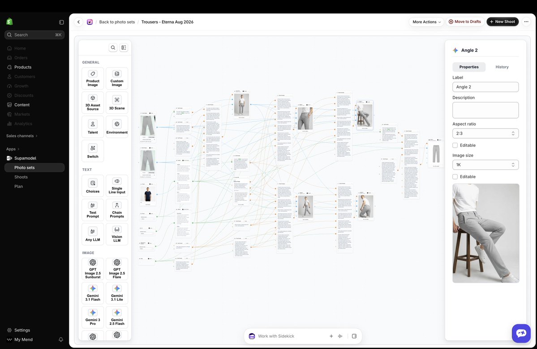Open the chat support bubble
The image size is (537, 349).
point(521,333)
